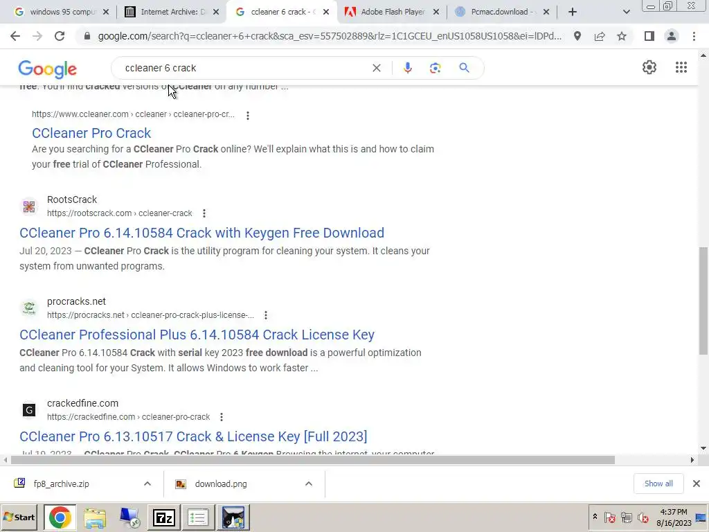This screenshot has height=532, width=709.
Task: Open more options for crackedfine.com result
Action: point(221,416)
